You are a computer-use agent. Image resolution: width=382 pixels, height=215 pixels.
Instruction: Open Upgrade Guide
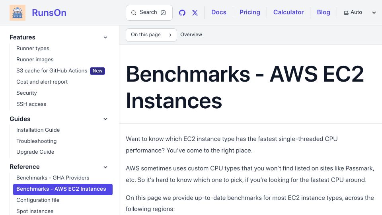pos(35,152)
